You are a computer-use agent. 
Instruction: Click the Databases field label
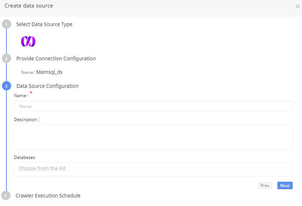pos(24,157)
